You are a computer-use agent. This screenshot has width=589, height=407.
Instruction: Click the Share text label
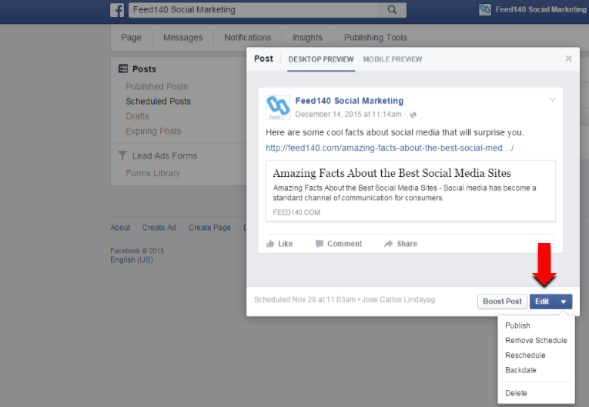point(407,244)
